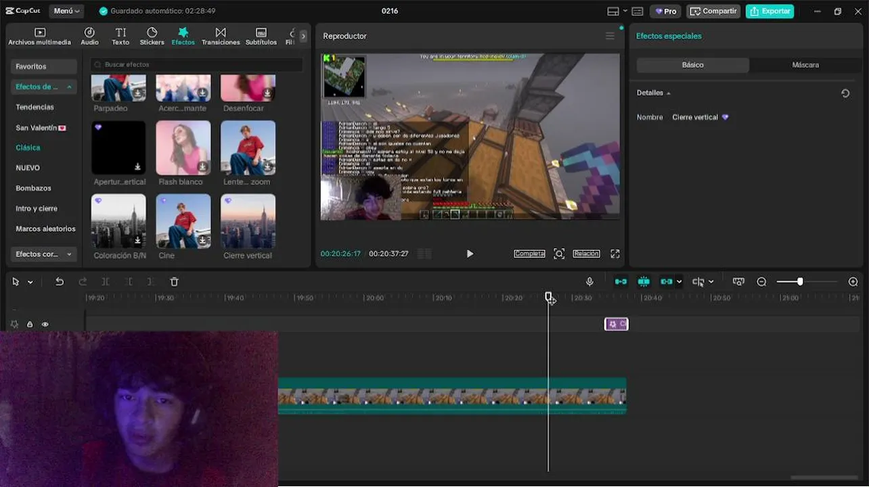Click the Completa quality button
Image resolution: width=869 pixels, height=487 pixels.
pos(529,254)
